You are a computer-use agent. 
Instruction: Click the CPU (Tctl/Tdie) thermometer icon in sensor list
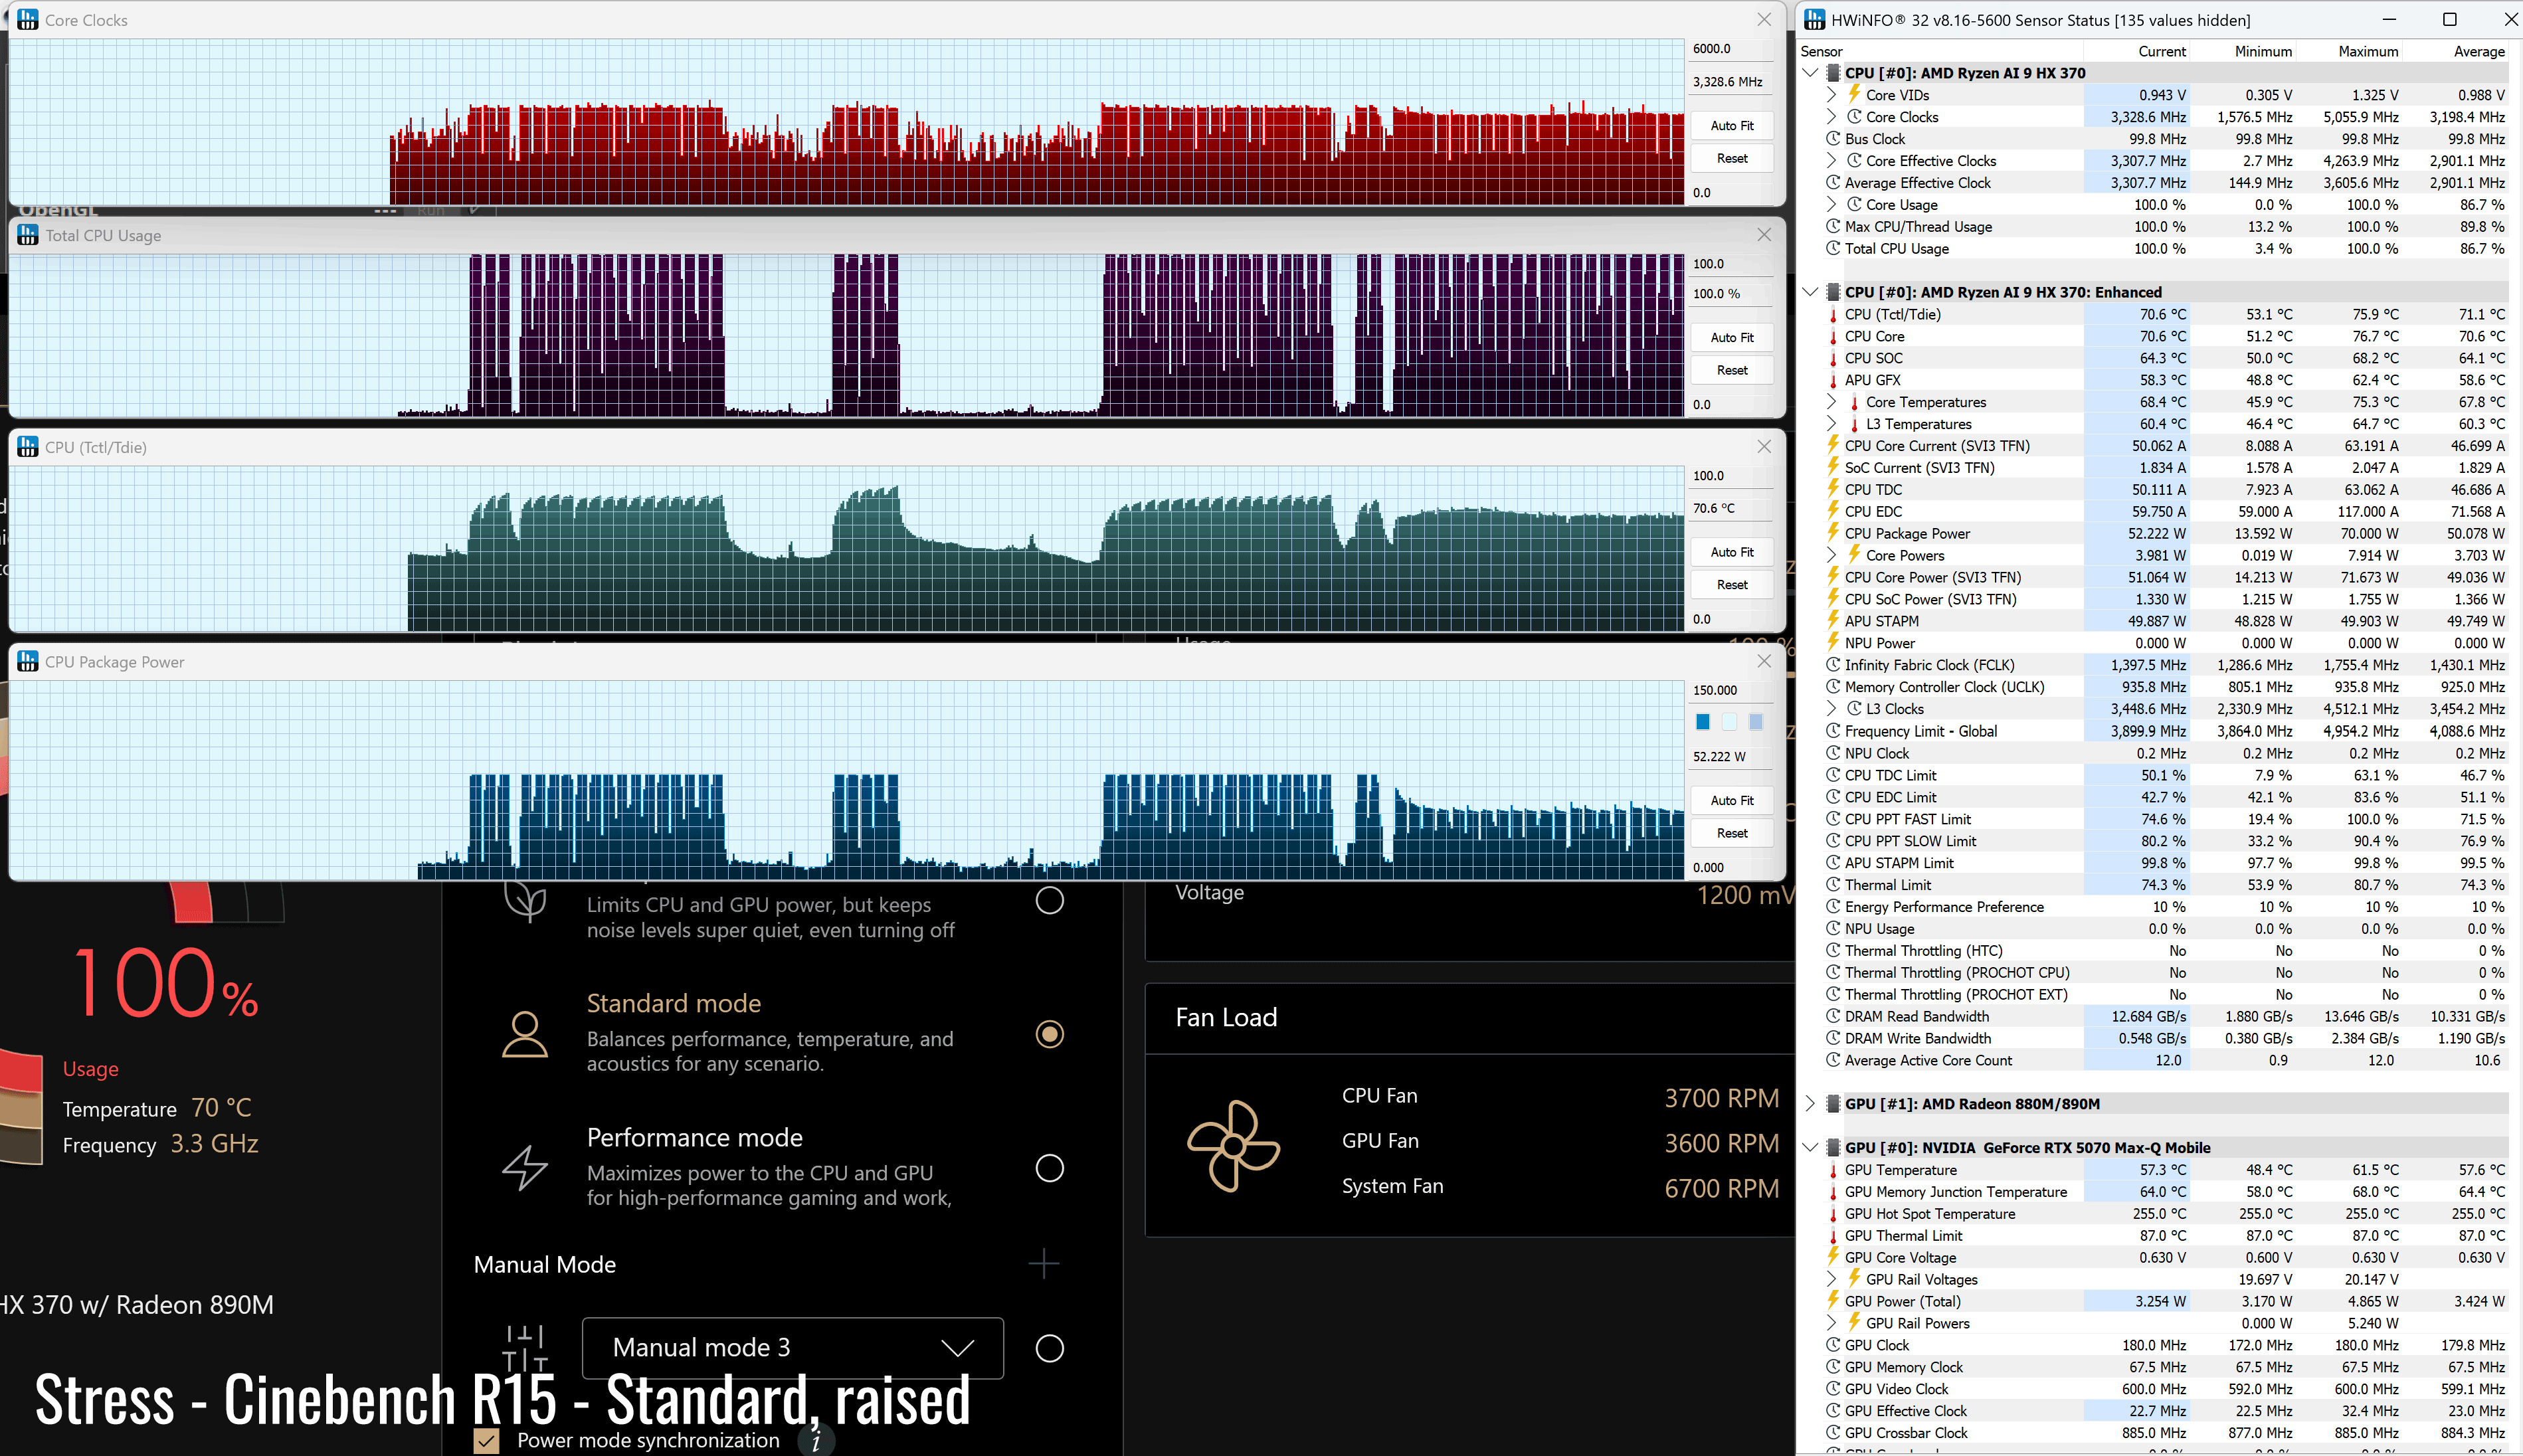[x=1833, y=315]
